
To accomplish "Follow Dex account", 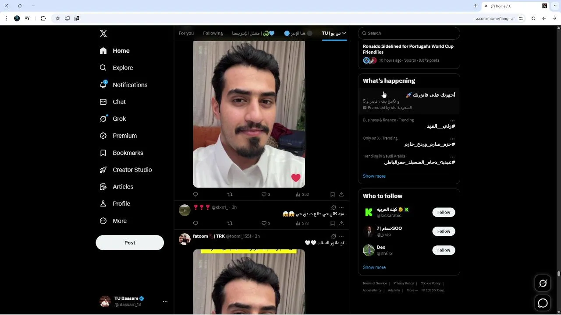I will coord(444,250).
